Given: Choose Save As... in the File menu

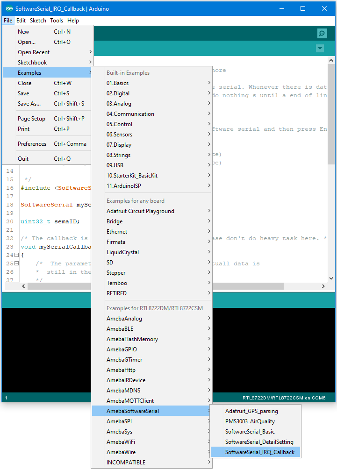Looking at the screenshot, I should tap(48, 103).
